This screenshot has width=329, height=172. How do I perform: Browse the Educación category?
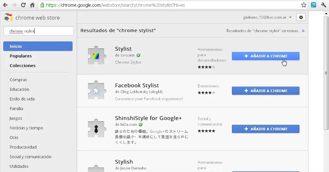[x=19, y=90]
